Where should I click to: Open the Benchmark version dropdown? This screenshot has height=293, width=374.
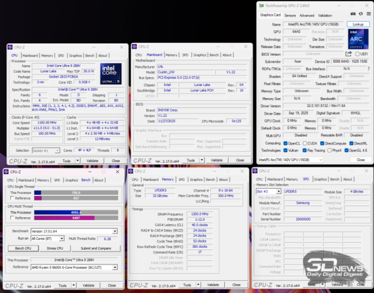74,231
